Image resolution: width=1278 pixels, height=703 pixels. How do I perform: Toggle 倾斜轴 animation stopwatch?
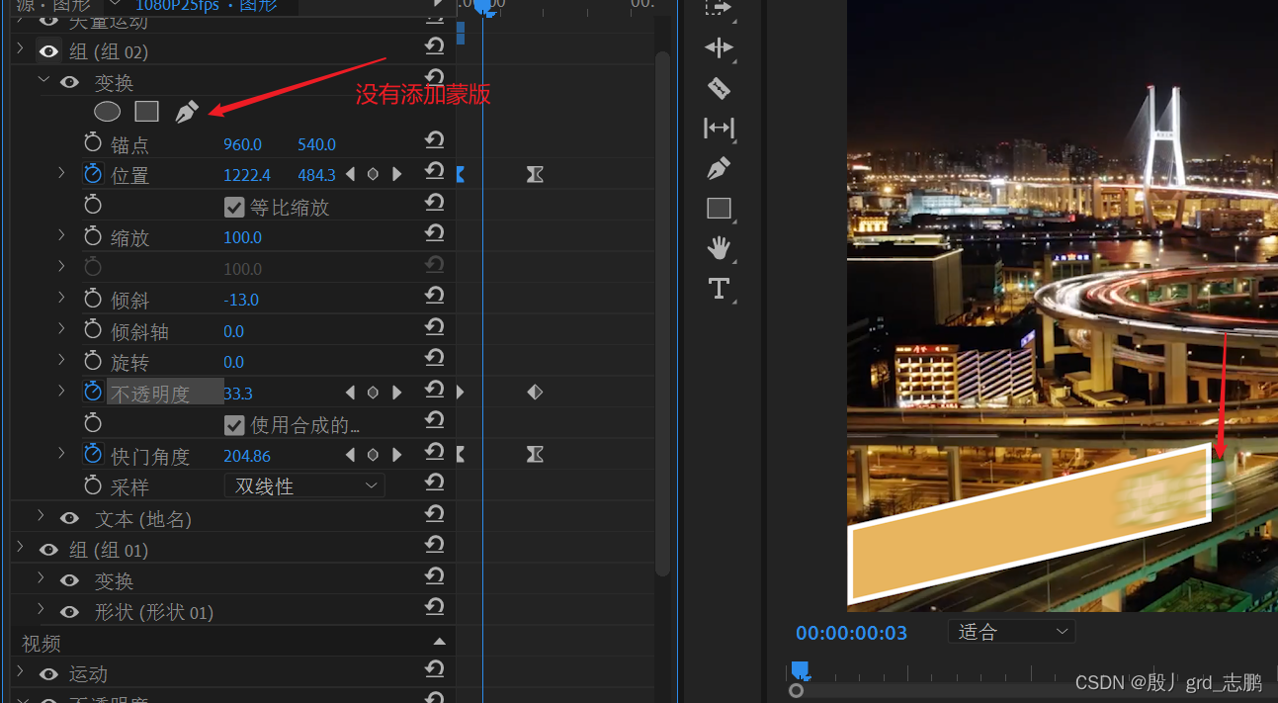(93, 330)
